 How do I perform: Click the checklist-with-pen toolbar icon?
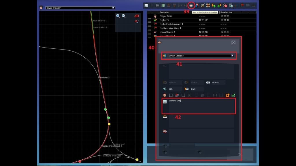click(x=203, y=5)
